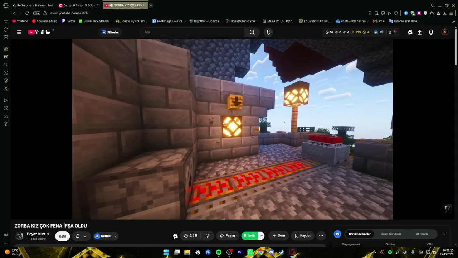The image size is (458, 258).
Task: Show more bookmarks with the overflow chevron
Action: point(453,21)
